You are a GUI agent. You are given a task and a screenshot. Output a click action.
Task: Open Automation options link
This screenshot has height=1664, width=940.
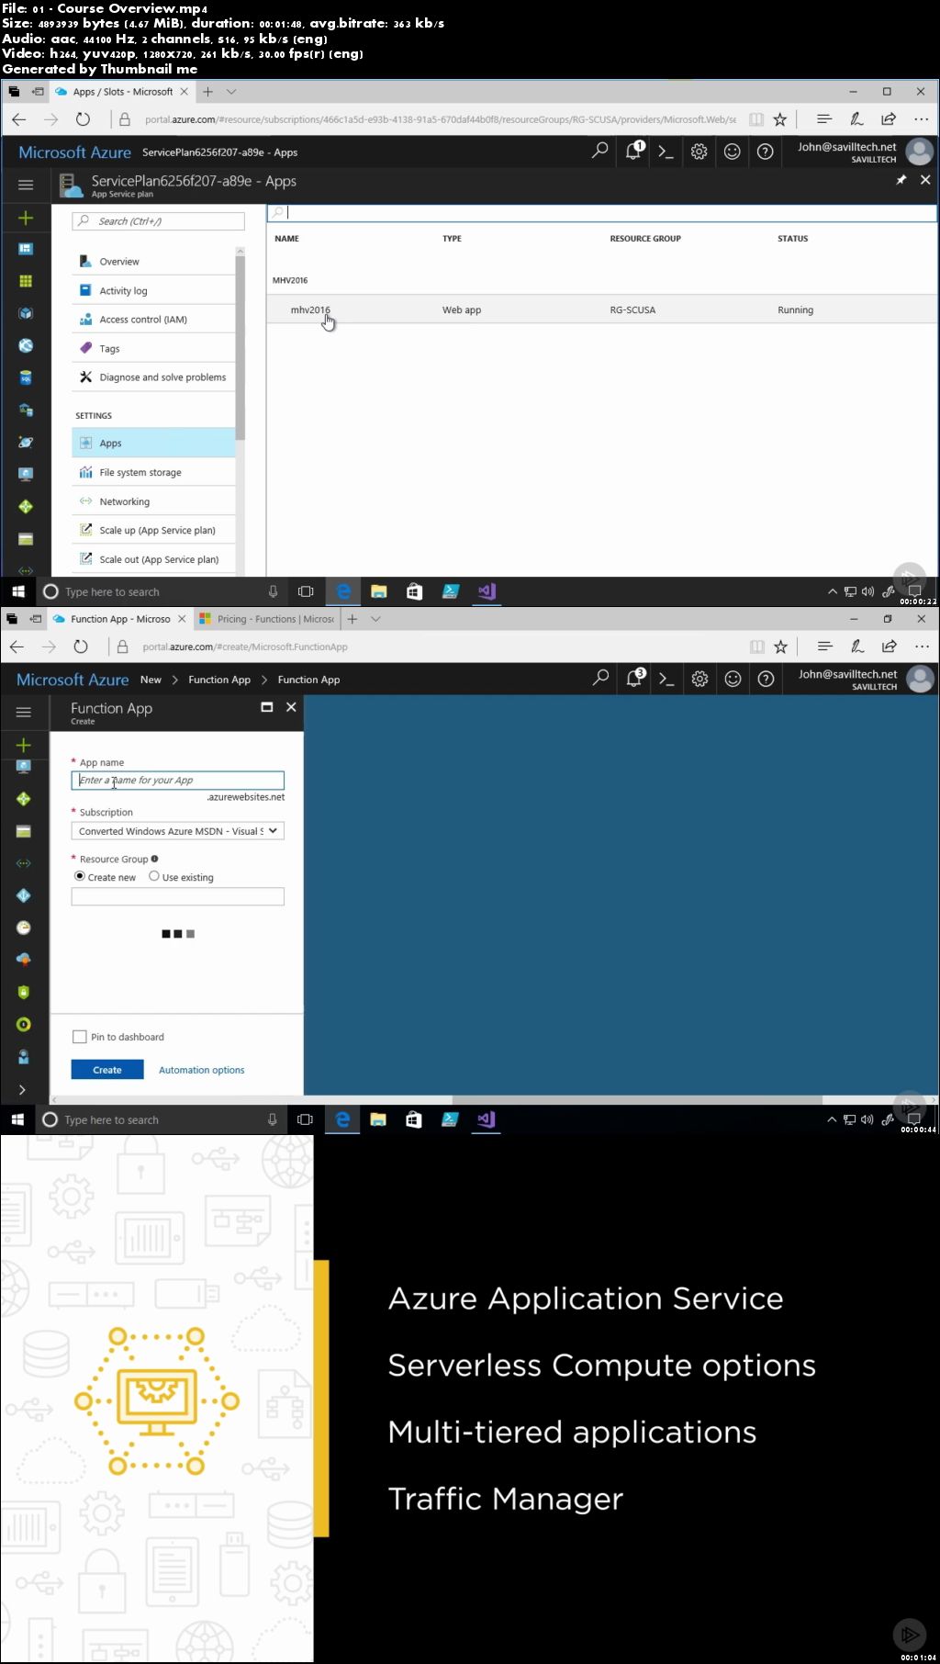coord(202,1070)
